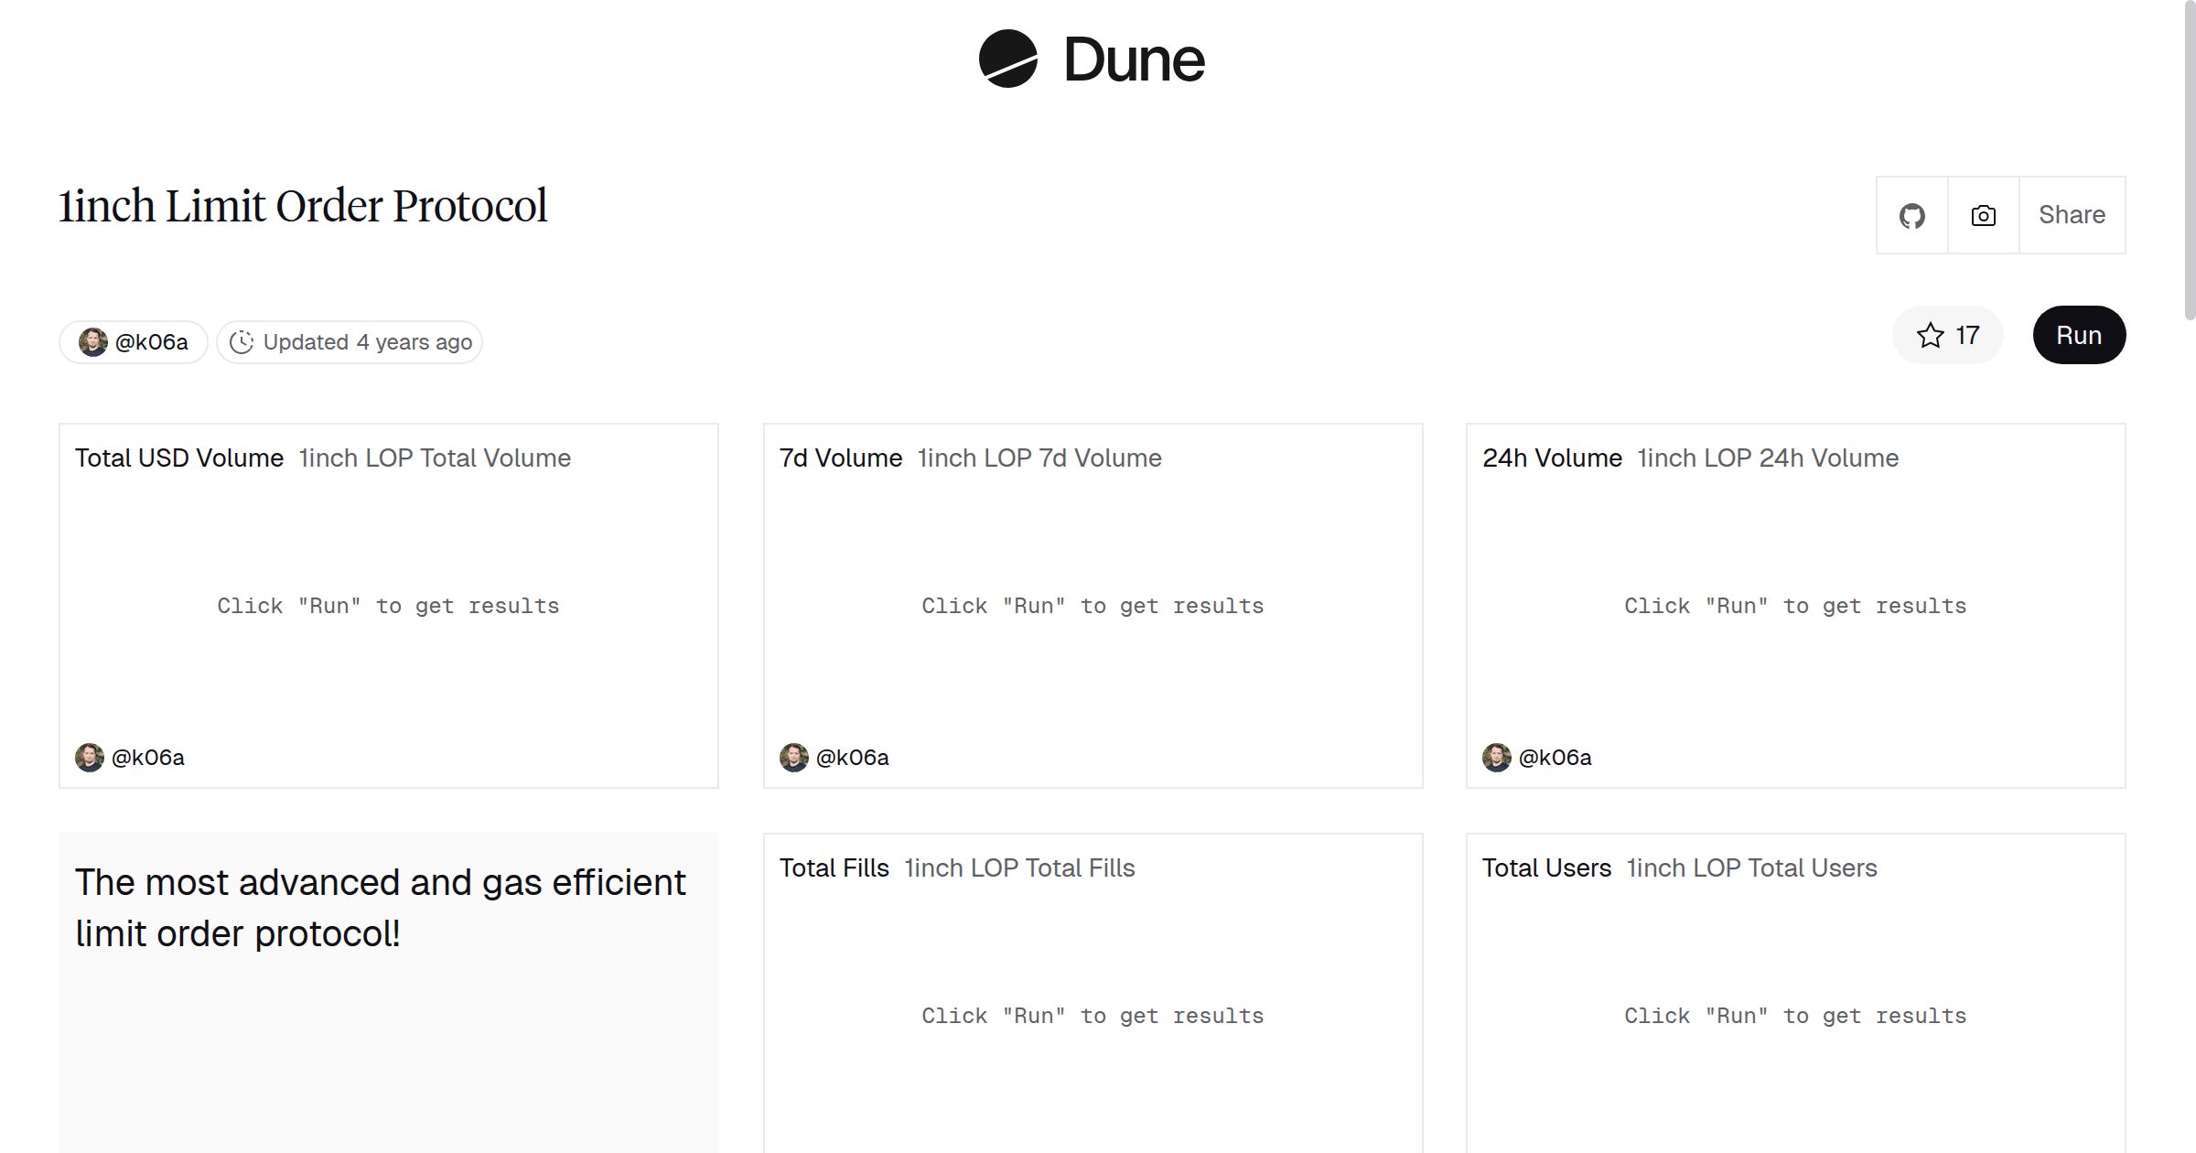Click the Share button
Image resolution: width=2196 pixels, height=1153 pixels.
point(2072,215)
